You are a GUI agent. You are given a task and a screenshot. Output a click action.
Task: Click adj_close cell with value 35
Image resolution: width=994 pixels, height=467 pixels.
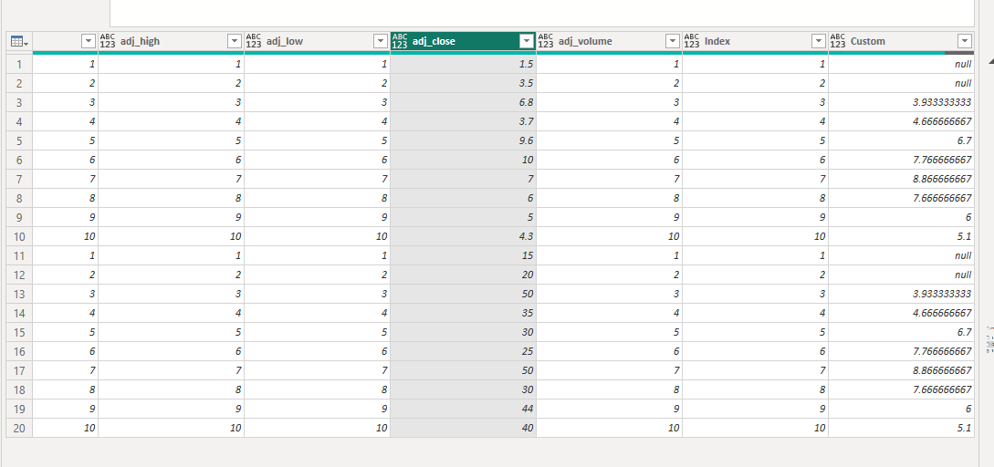[x=464, y=313]
